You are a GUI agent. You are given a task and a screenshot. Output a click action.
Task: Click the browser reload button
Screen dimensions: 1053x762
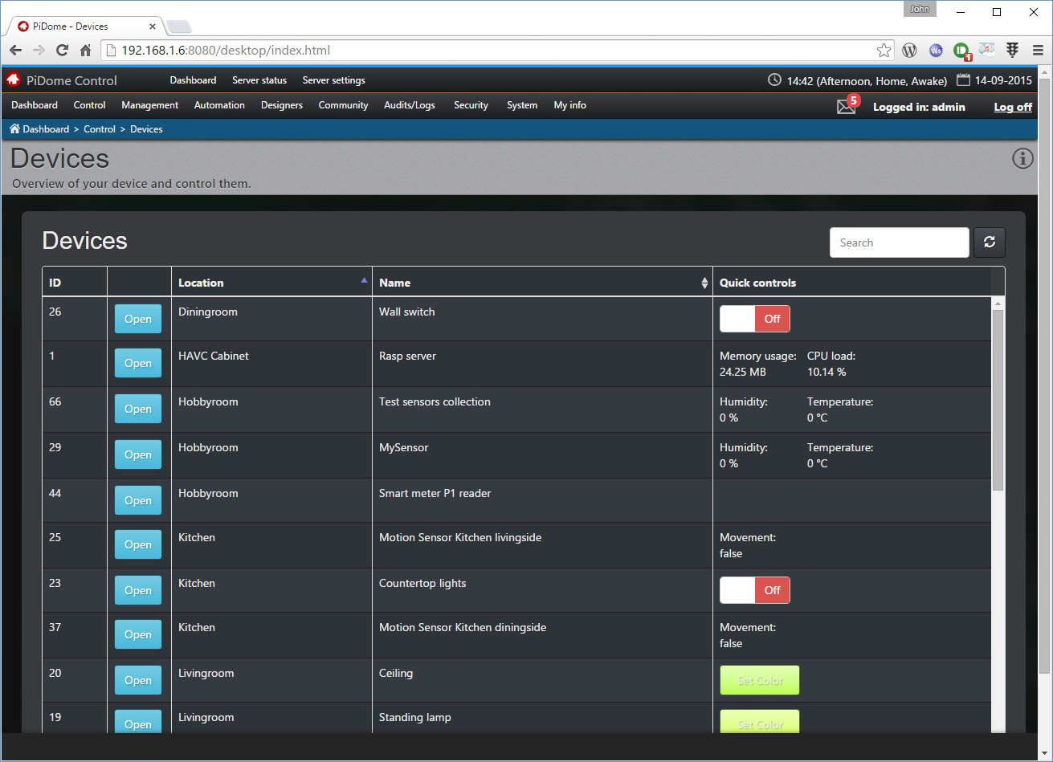coord(62,51)
